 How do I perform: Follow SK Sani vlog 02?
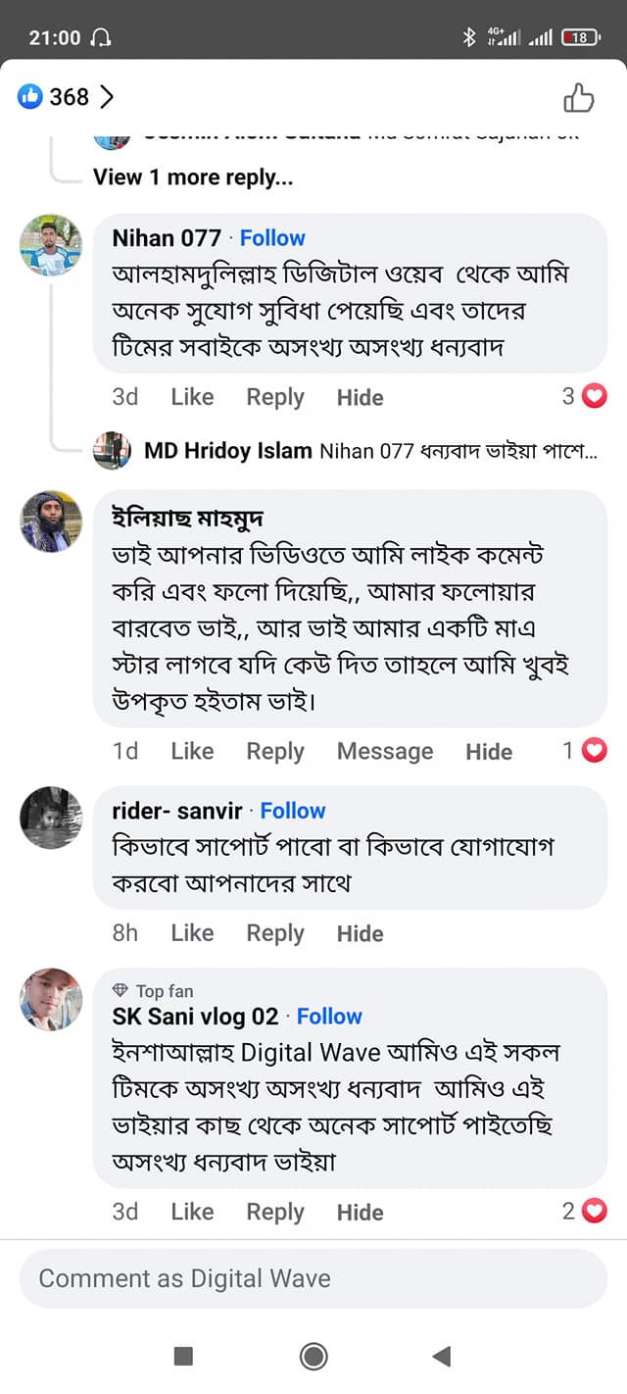(329, 1017)
